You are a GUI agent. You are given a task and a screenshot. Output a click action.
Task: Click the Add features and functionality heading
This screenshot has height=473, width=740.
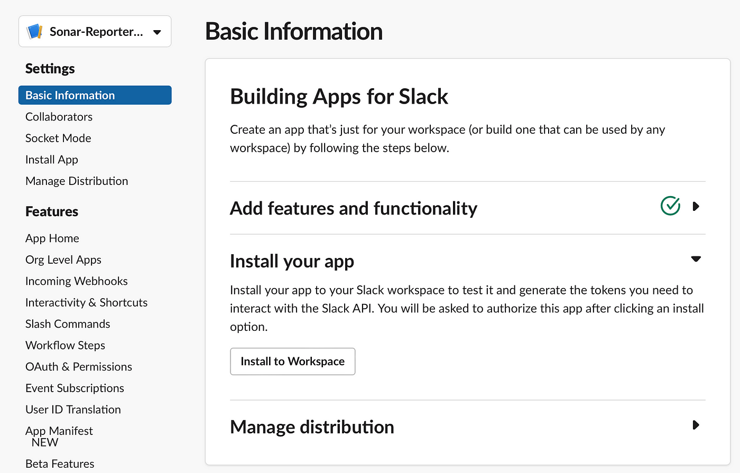(x=354, y=208)
